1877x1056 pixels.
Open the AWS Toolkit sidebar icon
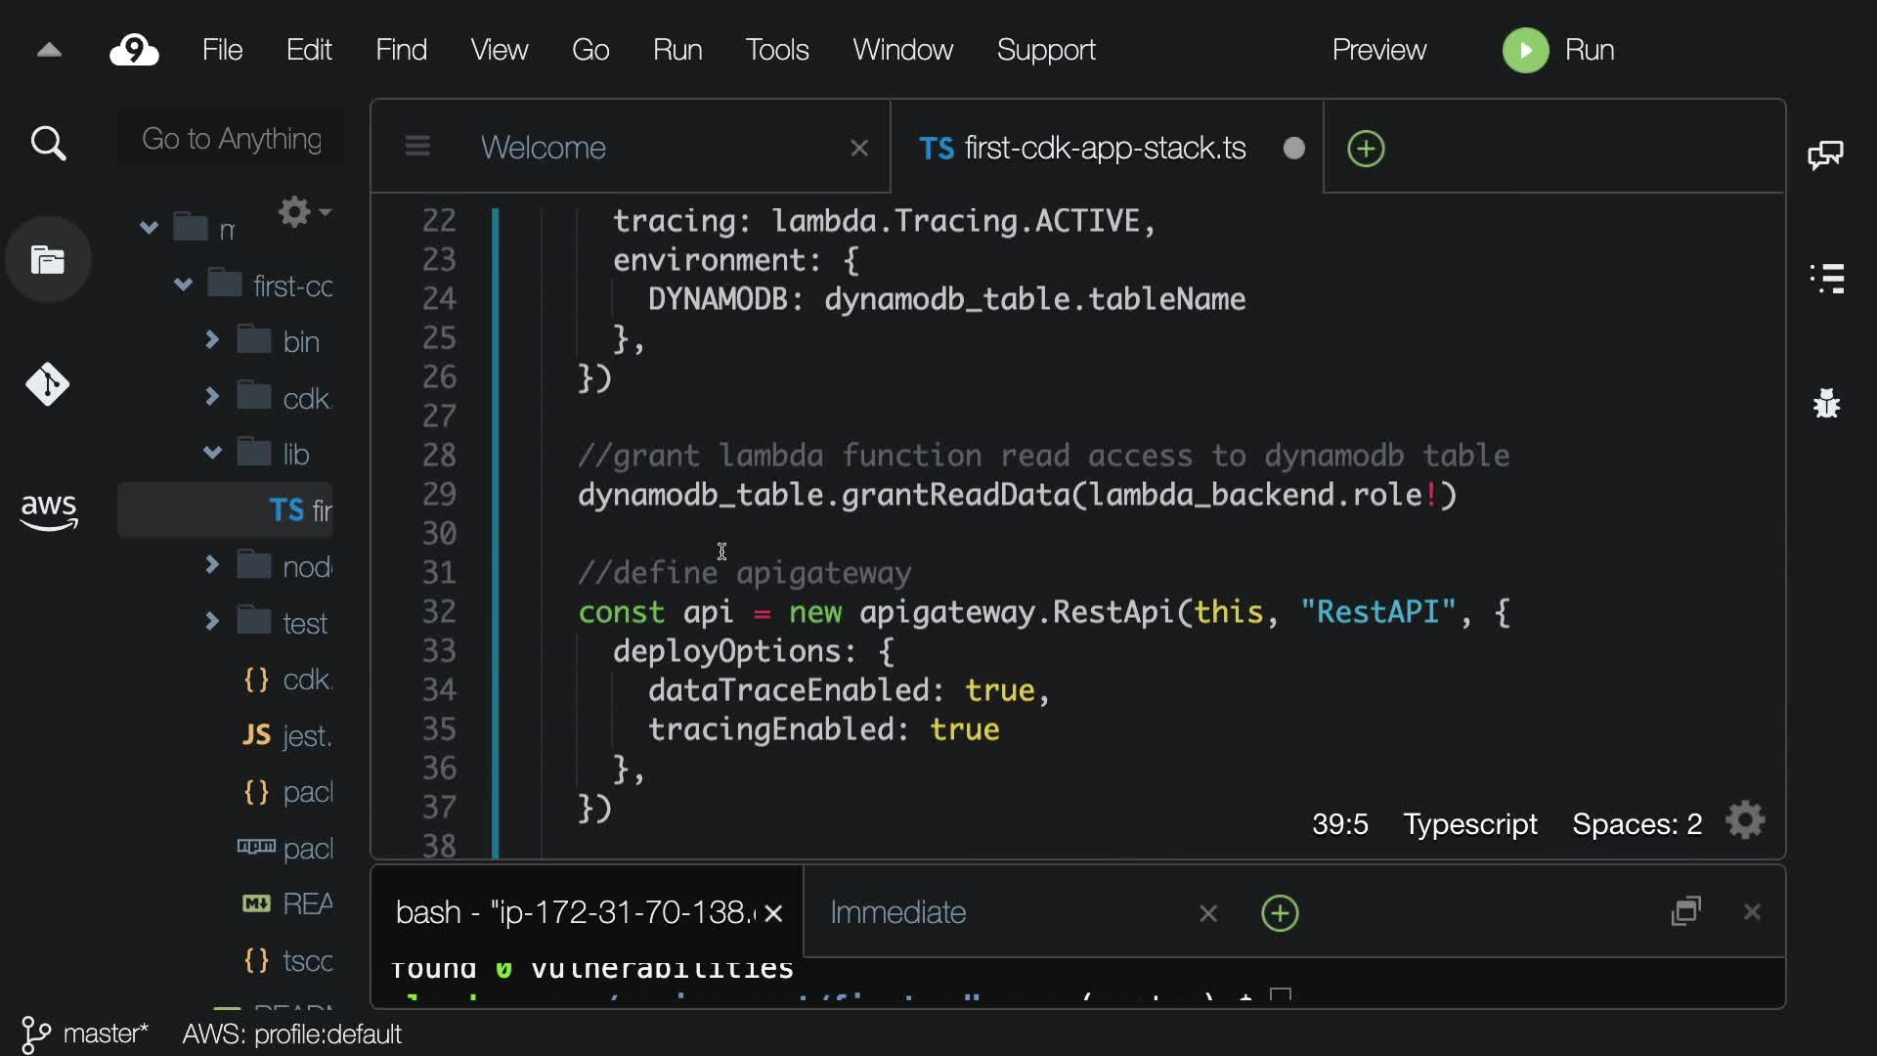48,510
